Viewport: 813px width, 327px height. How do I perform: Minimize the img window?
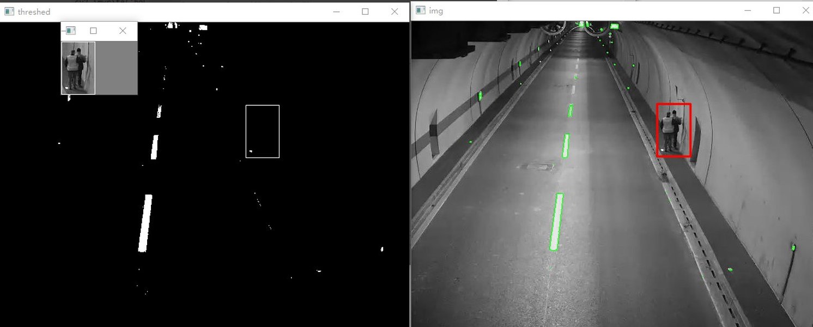point(748,10)
